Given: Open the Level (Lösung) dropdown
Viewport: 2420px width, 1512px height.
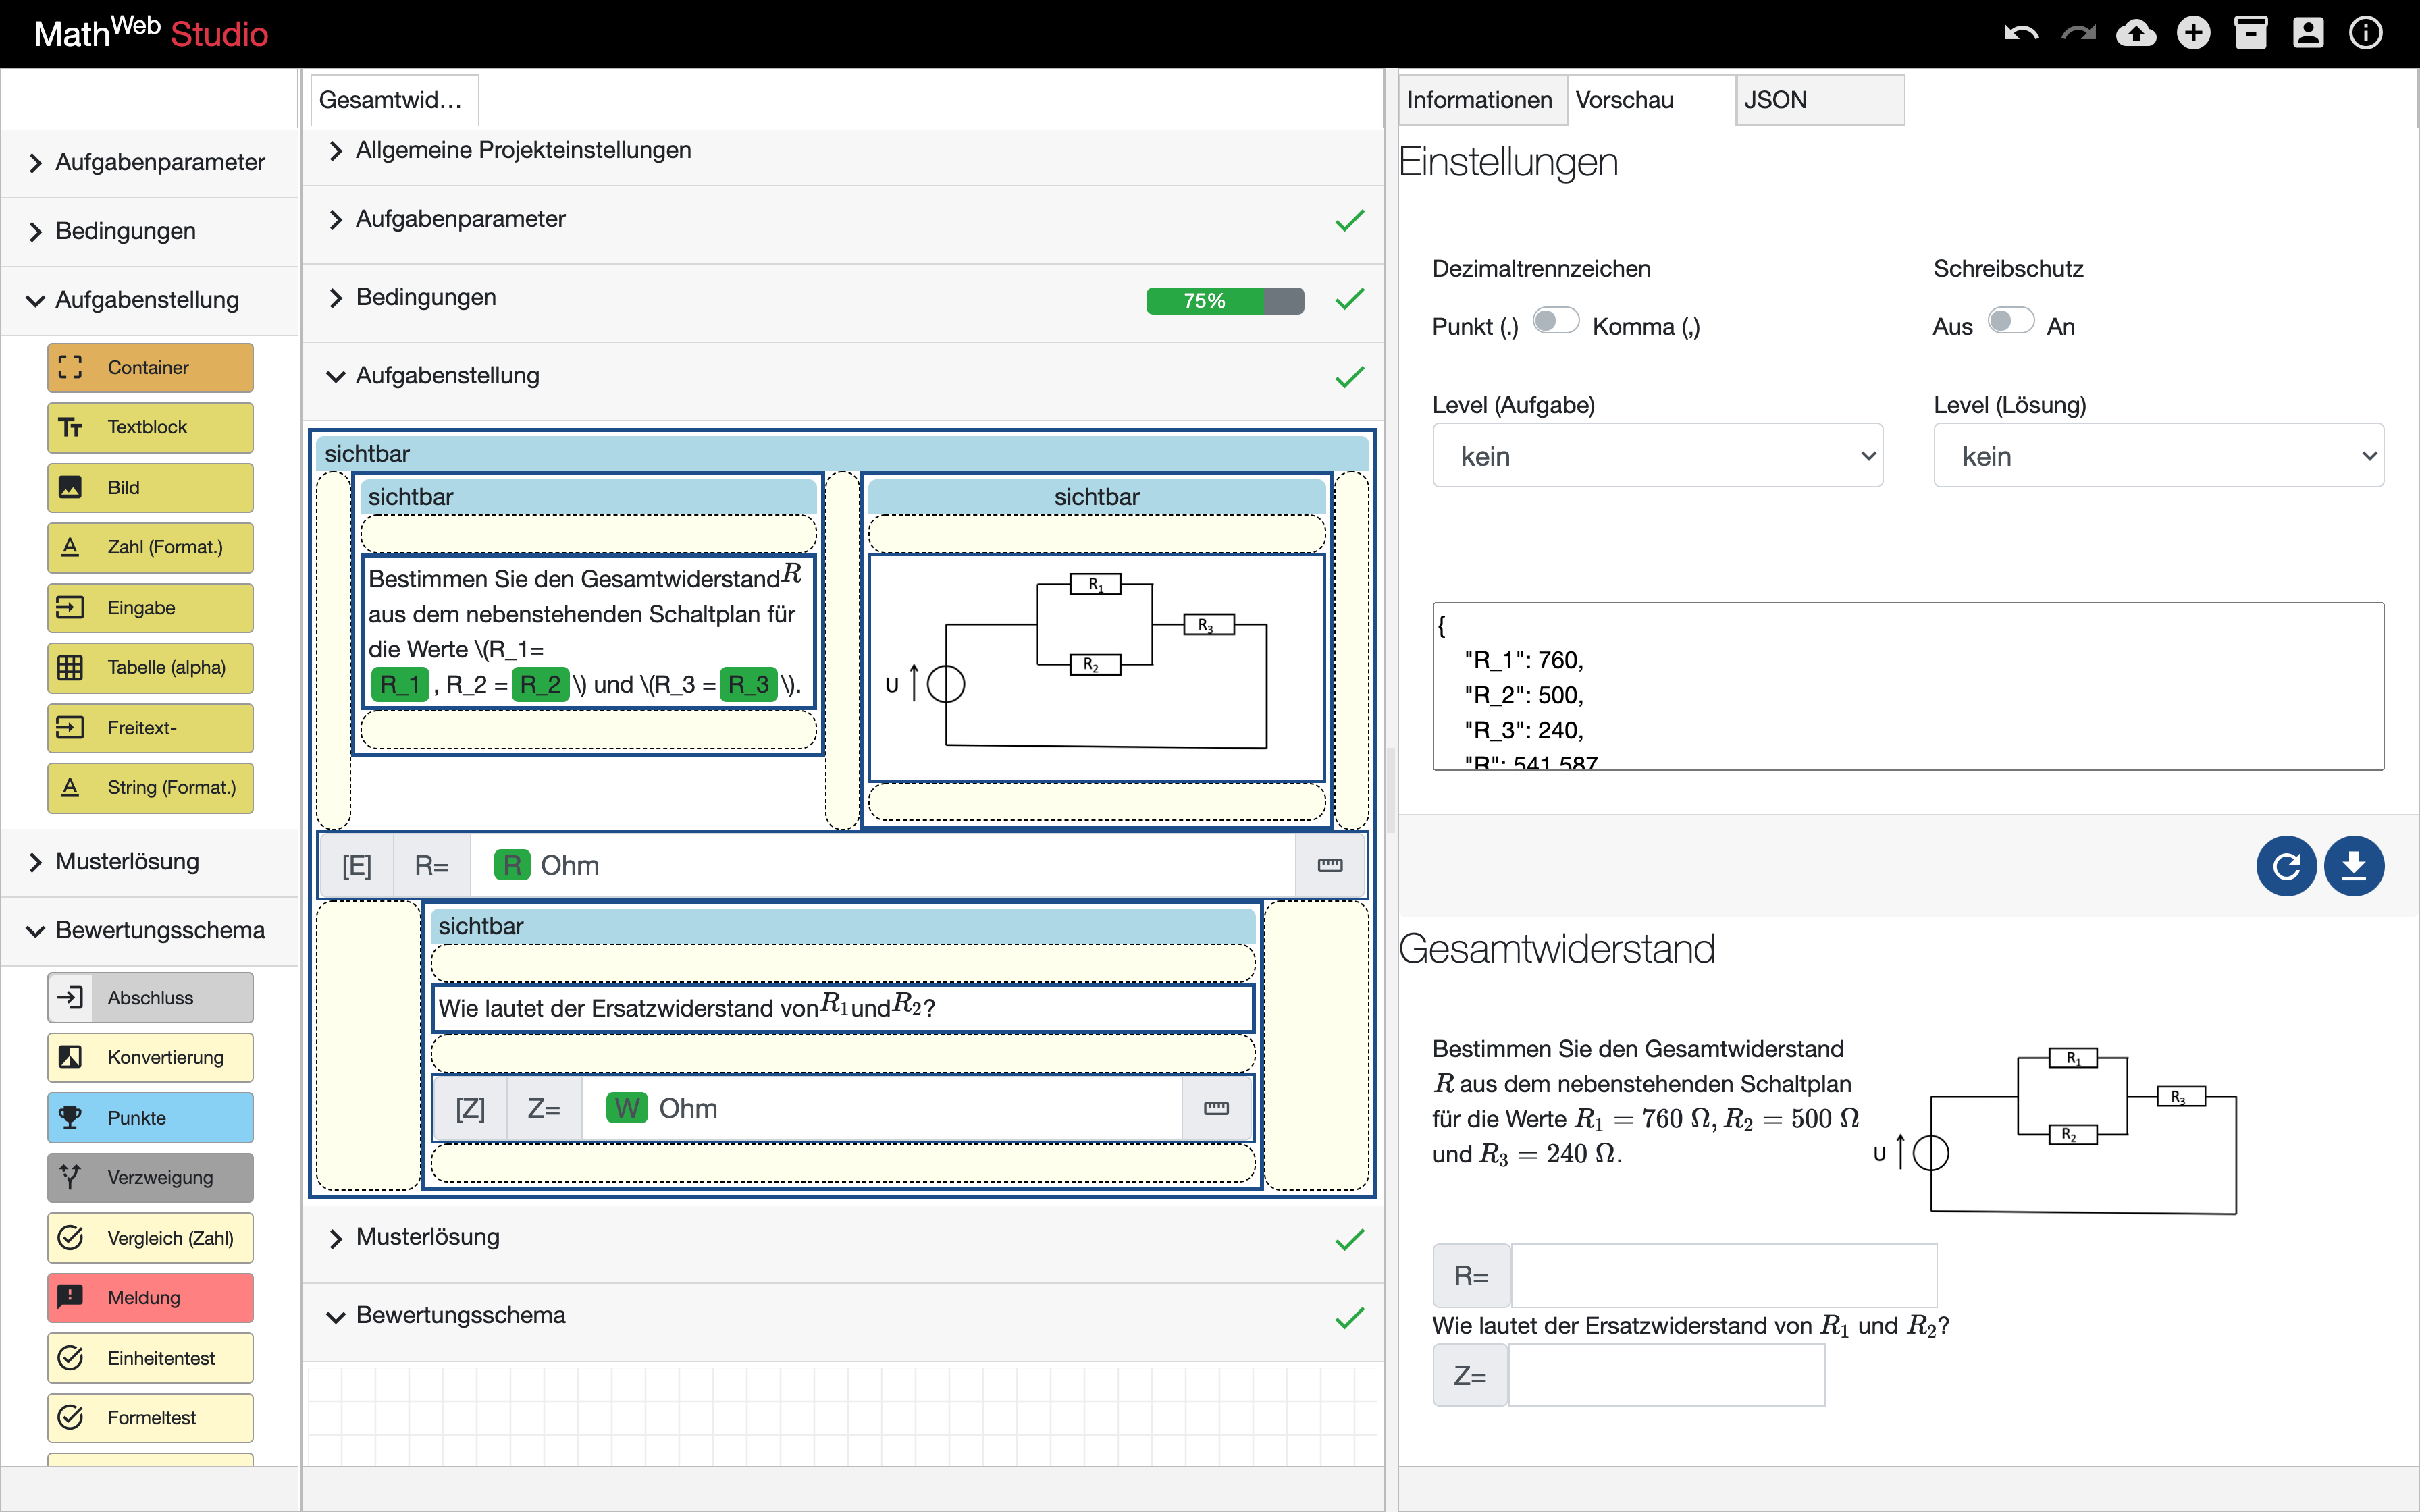Looking at the screenshot, I should coord(2158,456).
